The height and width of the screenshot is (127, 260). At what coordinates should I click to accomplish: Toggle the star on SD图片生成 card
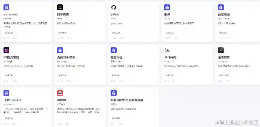click(14, 81)
